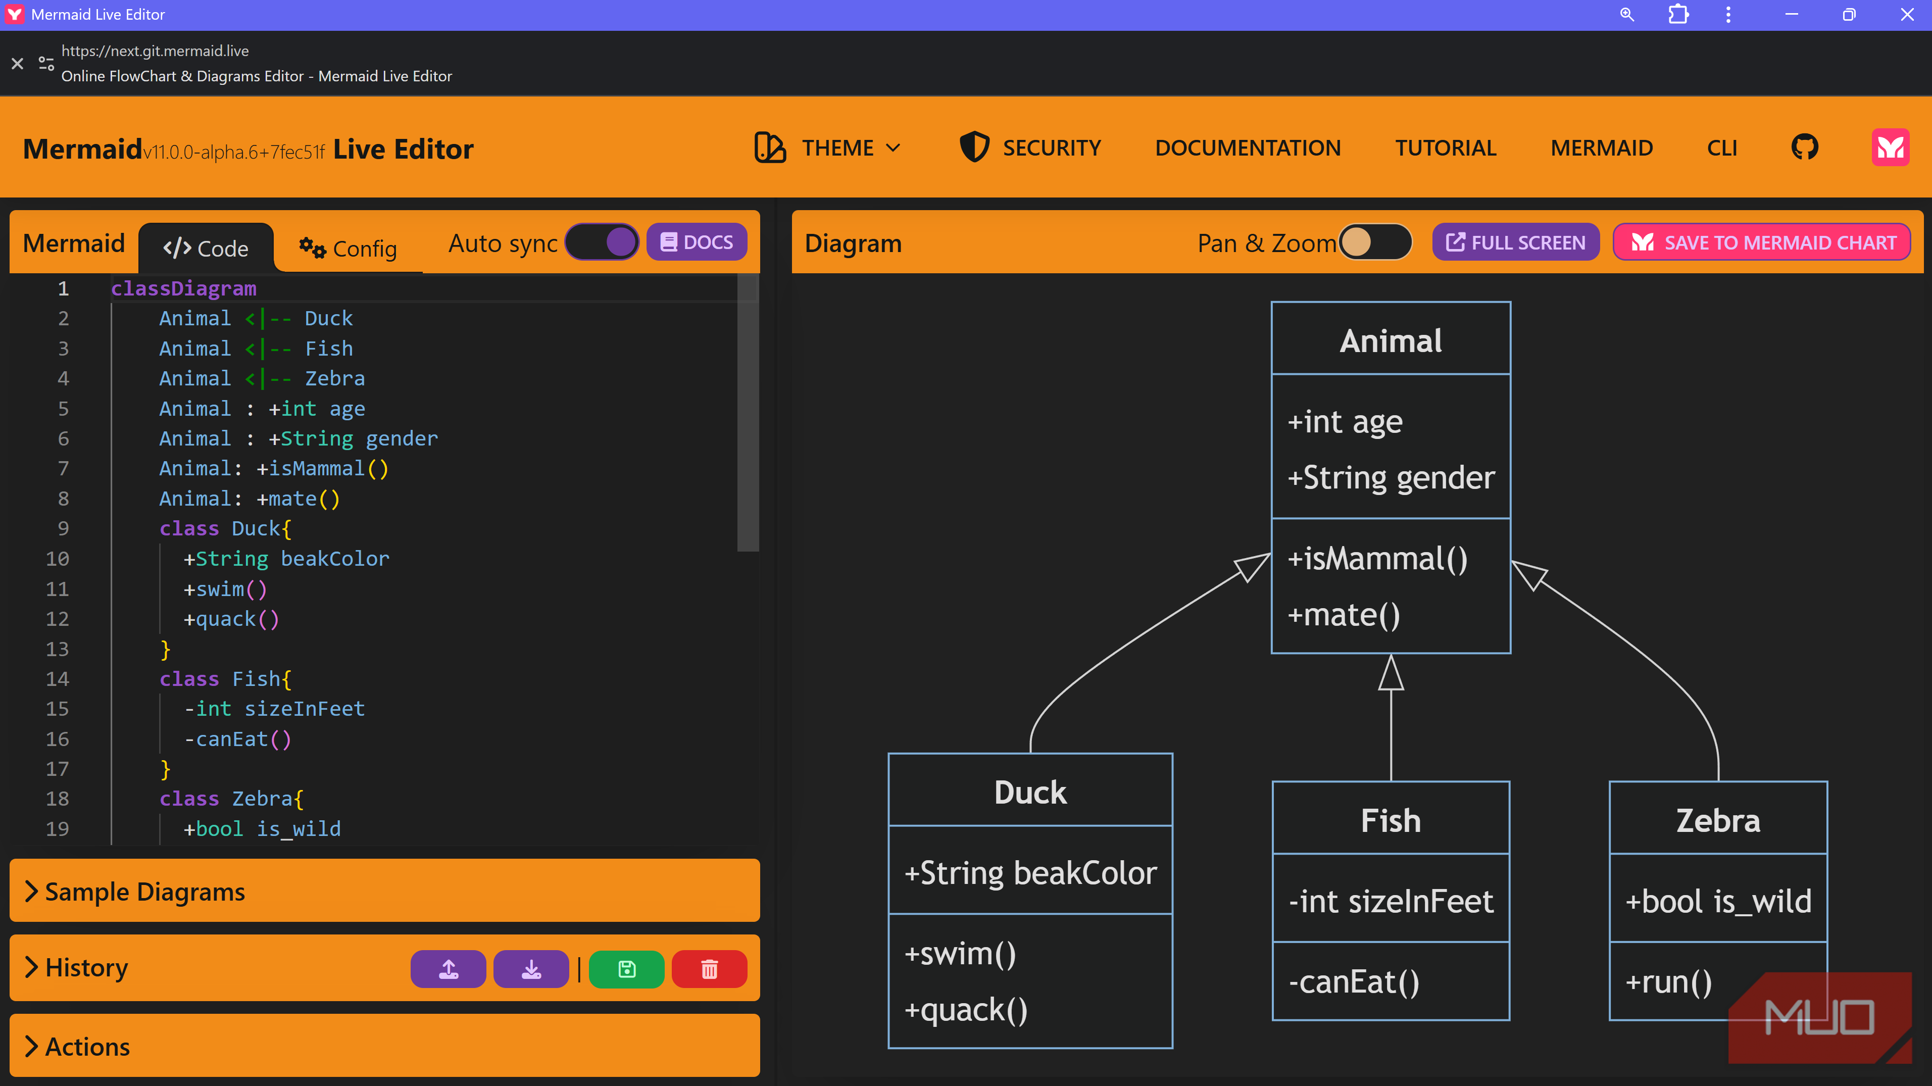Open diagram with FULL SCREEN button
Image resolution: width=1932 pixels, height=1086 pixels.
click(1516, 242)
